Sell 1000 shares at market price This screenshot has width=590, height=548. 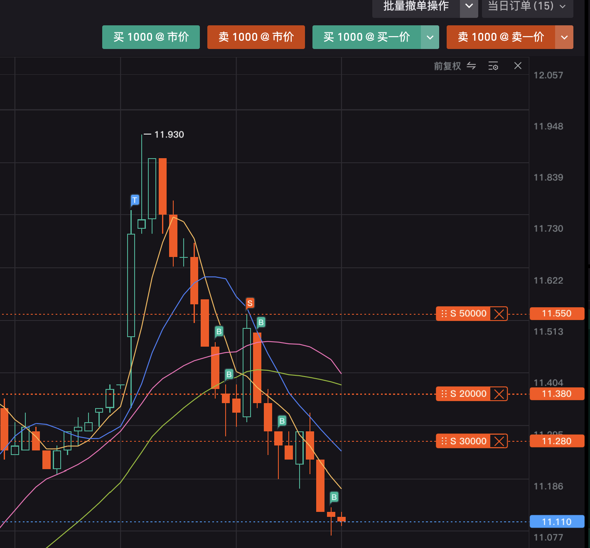256,37
